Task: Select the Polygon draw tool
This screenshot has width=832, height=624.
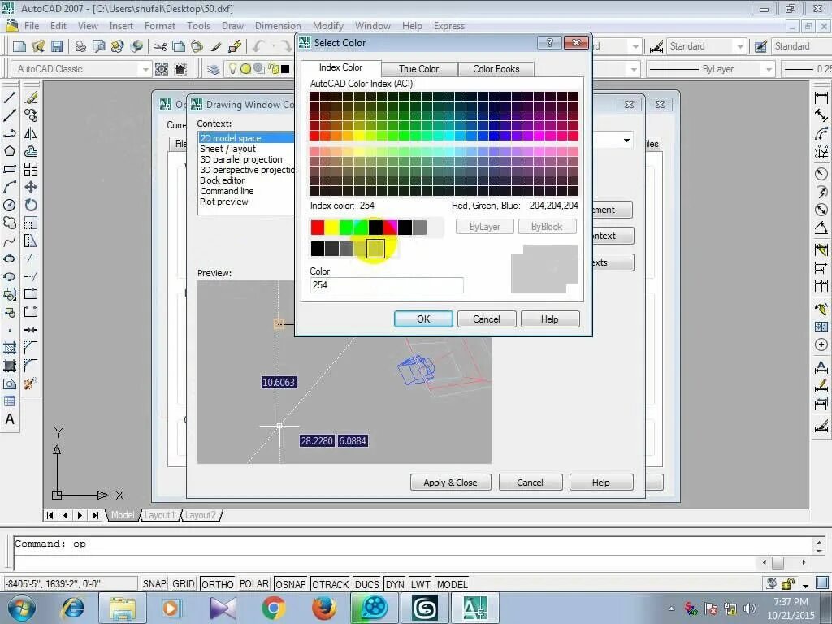Action: click(10, 151)
